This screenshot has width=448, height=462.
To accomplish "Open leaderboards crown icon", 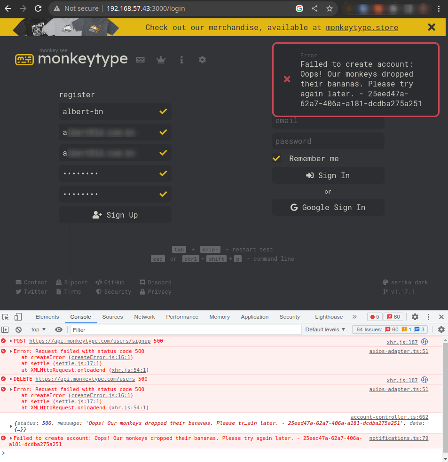I will point(161,60).
